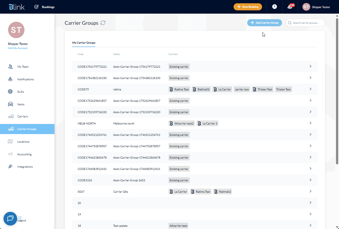Open the Locations map icon

[x=10, y=141]
